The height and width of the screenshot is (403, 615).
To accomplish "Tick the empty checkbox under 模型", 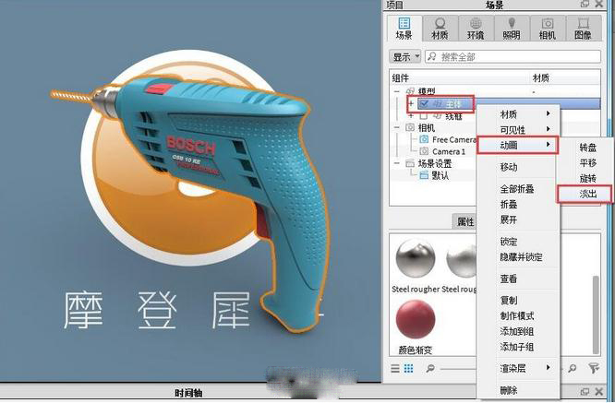I will click(x=424, y=116).
